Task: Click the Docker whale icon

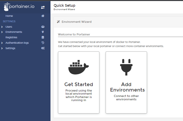Action: click(x=78, y=67)
